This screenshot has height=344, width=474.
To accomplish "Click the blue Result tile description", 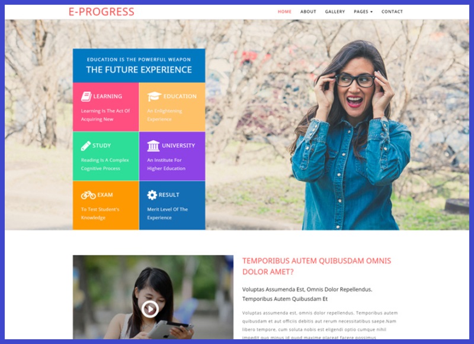I will 168,213.
